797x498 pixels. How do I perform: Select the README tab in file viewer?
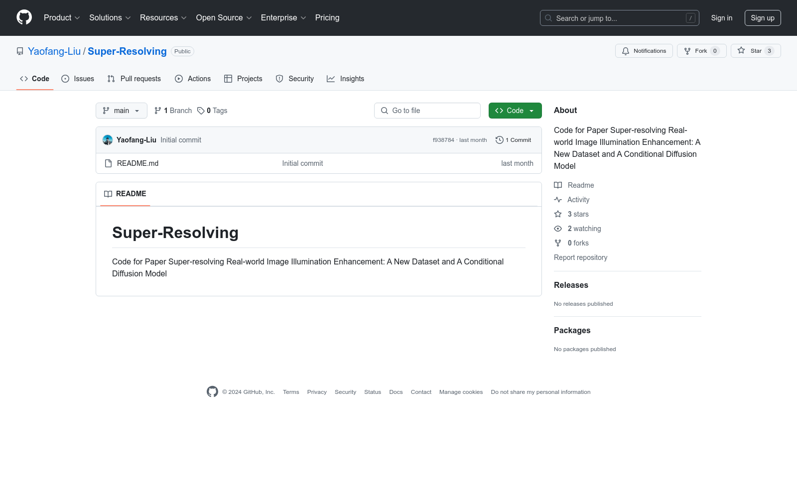click(125, 194)
